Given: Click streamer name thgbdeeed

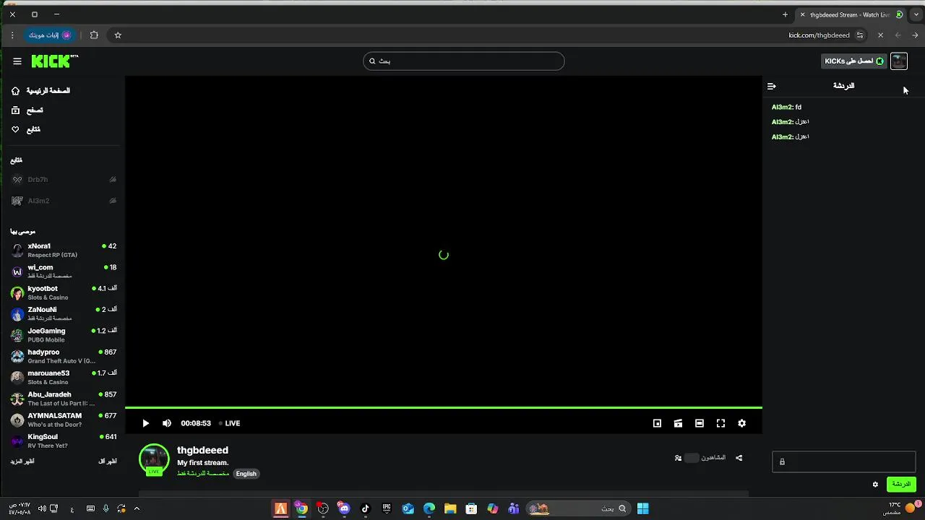Looking at the screenshot, I should click(202, 450).
